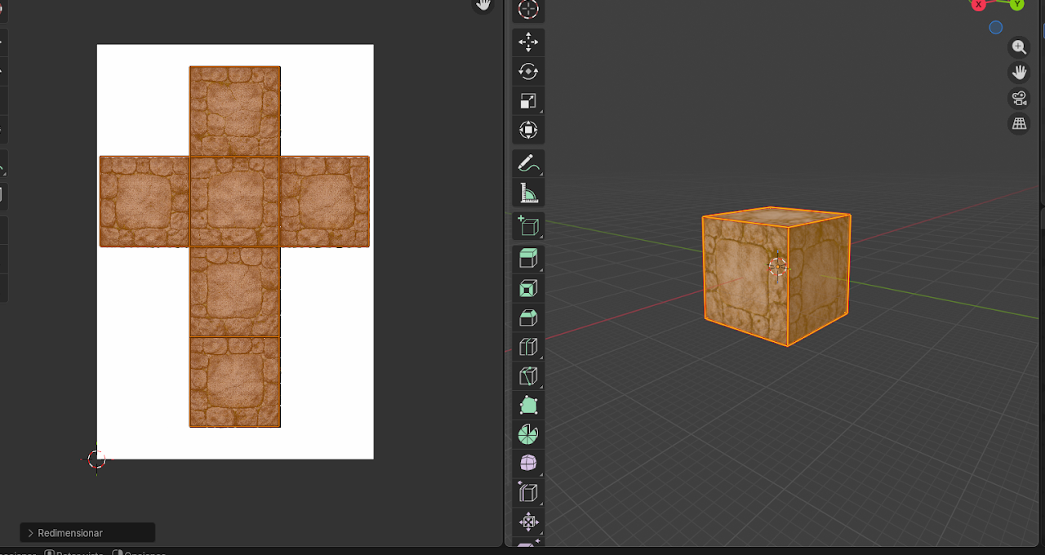This screenshot has height=555, width=1045.
Task: Select the Scale tool
Action: click(528, 101)
